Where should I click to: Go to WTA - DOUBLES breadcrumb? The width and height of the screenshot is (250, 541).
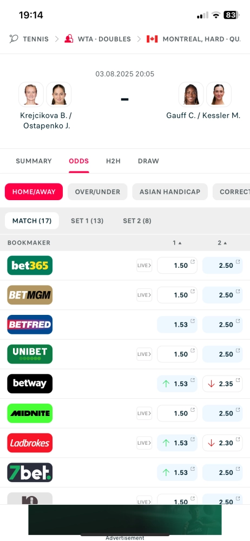(x=98, y=39)
